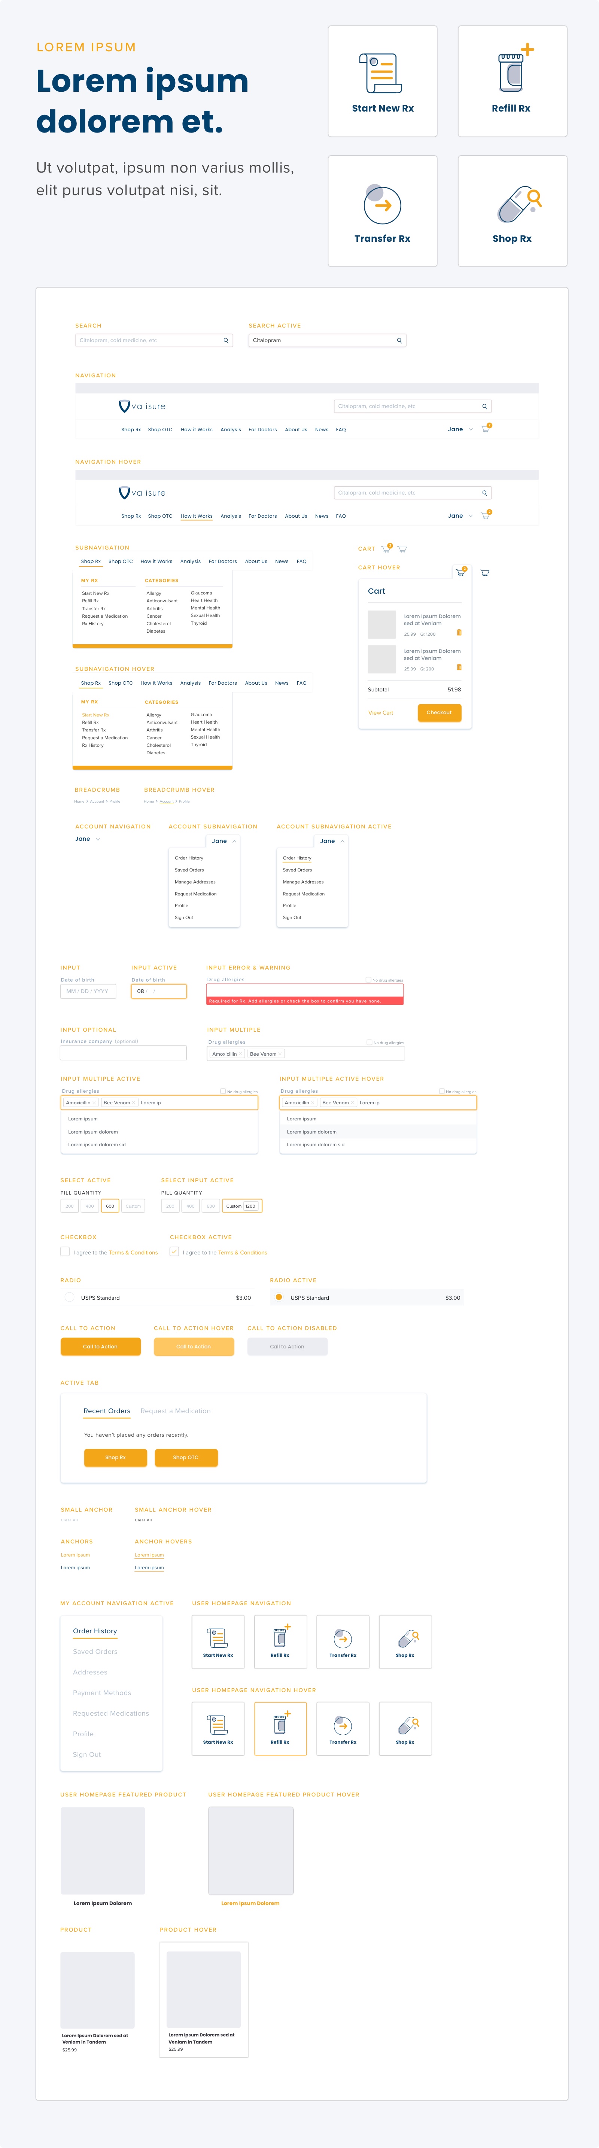This screenshot has width=599, height=2148.
Task: Switch to Recent Orders tab
Action: [107, 1411]
